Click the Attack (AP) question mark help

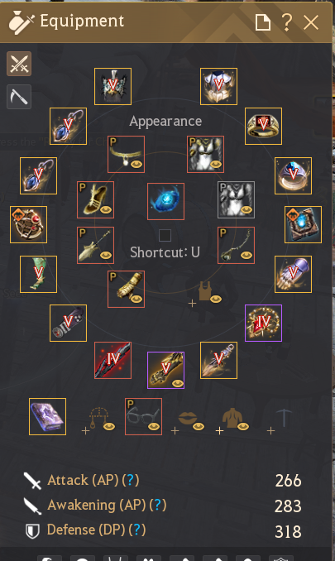pos(131,480)
